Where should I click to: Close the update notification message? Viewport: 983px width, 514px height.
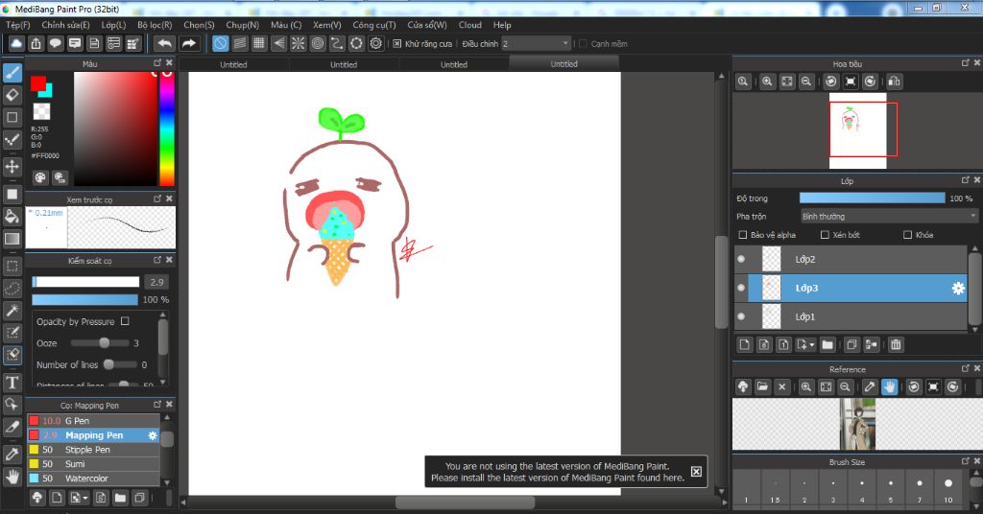[697, 472]
